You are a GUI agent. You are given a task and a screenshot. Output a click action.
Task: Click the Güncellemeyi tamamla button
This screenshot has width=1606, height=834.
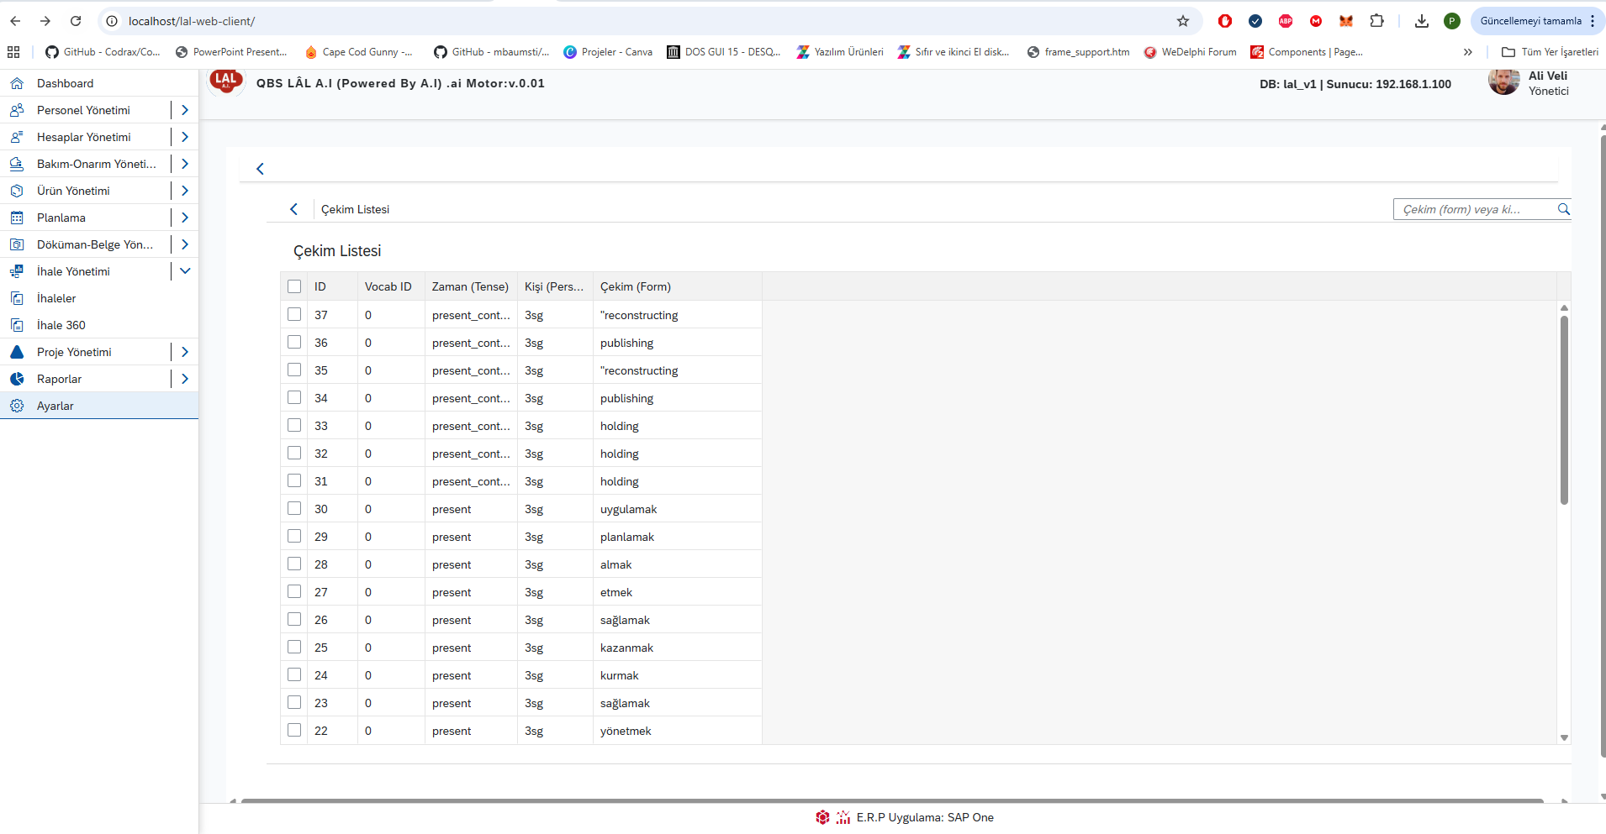(1529, 21)
